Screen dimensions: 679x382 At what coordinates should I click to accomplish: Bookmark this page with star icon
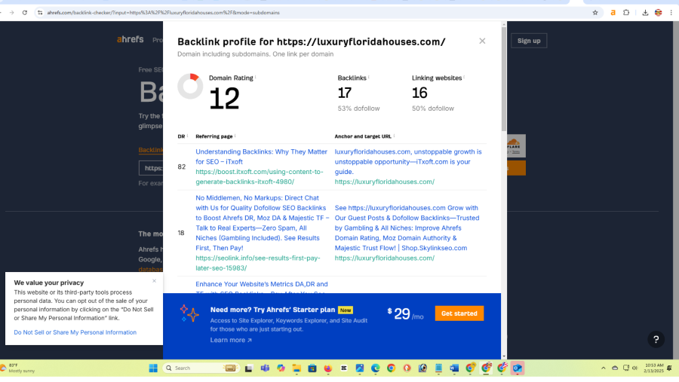[x=595, y=13]
